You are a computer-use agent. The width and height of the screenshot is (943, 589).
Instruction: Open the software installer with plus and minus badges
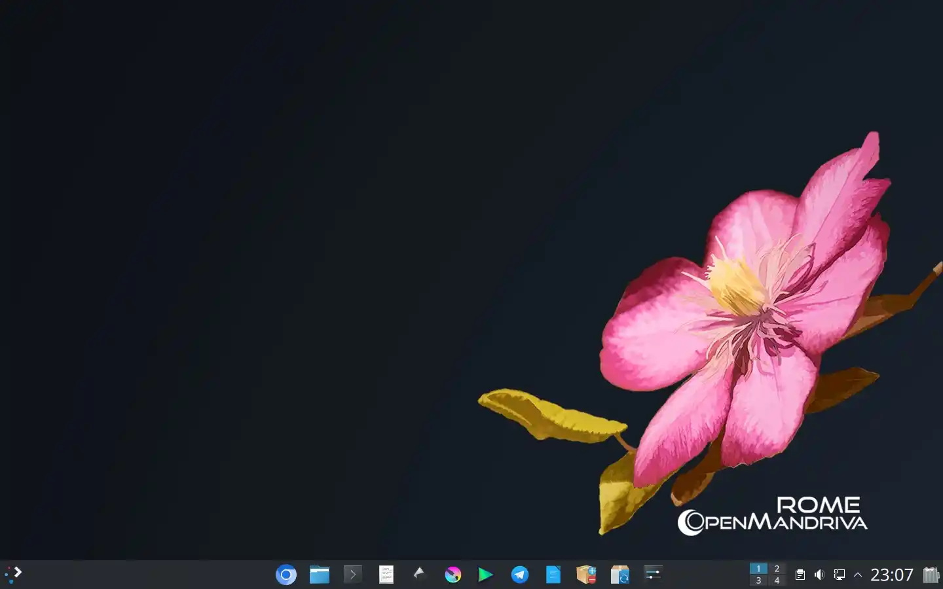[586, 575]
